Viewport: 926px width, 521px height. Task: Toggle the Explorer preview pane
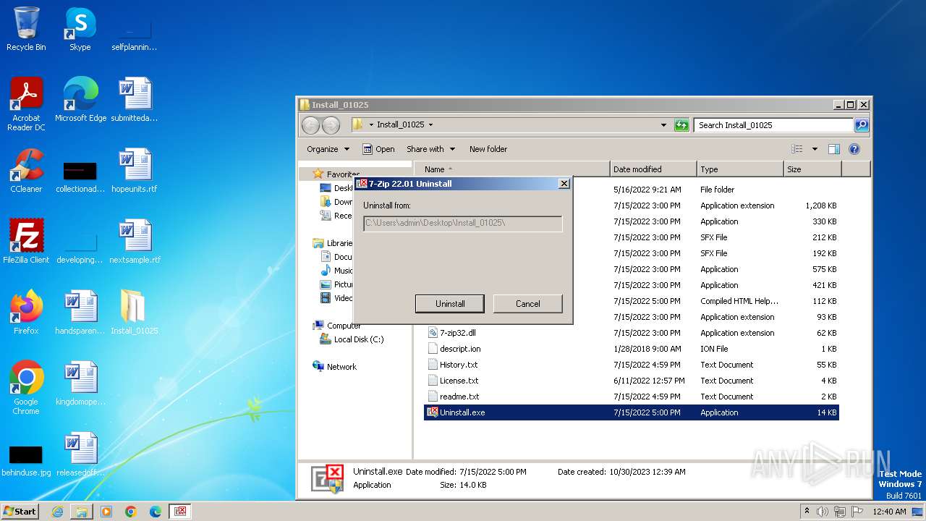833,149
